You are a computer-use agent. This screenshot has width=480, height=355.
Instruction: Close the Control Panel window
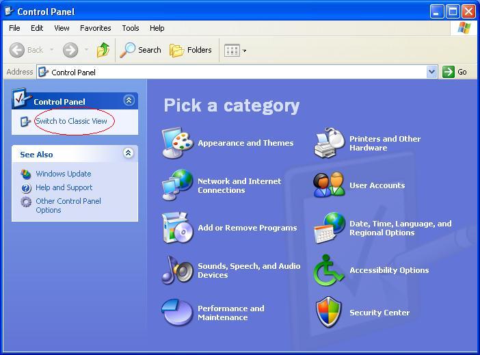click(x=468, y=12)
